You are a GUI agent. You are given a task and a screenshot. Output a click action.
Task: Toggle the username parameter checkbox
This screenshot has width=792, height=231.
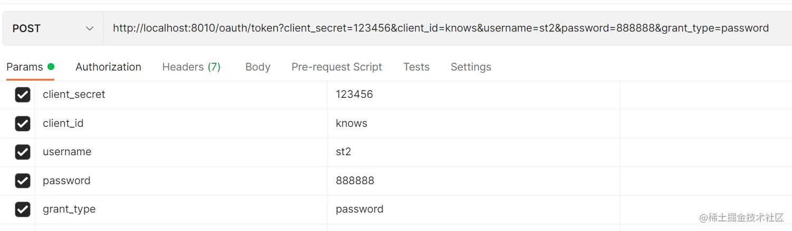(23, 152)
